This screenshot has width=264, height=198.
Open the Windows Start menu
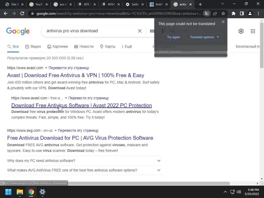click(8, 192)
